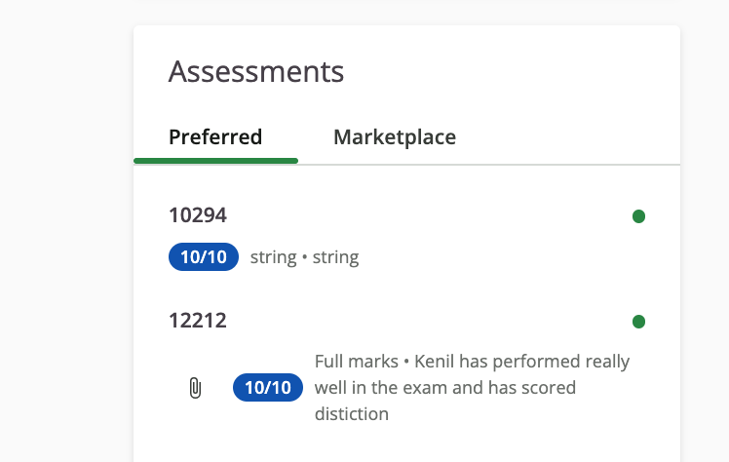729x462 pixels.
Task: Click green status dot for assessment 10294
Action: click(638, 216)
